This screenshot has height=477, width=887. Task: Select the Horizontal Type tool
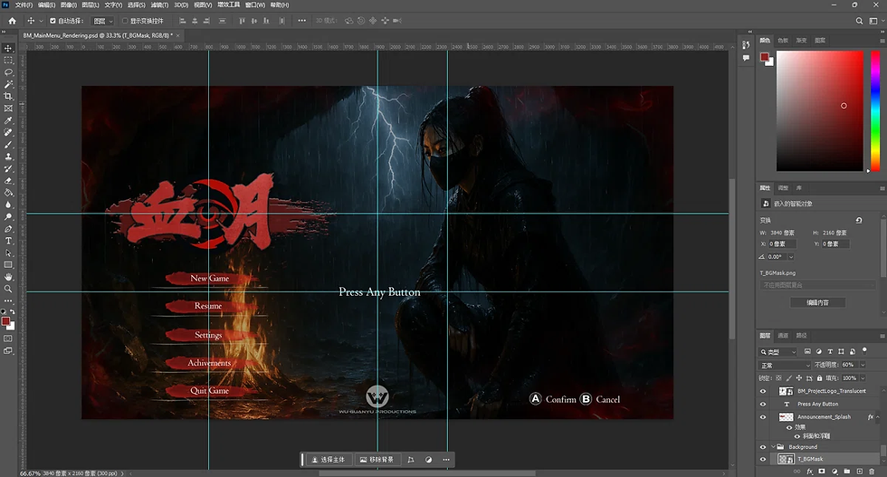click(8, 241)
